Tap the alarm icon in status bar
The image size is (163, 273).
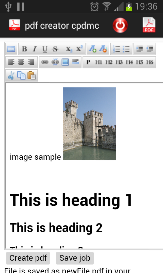(94, 6)
